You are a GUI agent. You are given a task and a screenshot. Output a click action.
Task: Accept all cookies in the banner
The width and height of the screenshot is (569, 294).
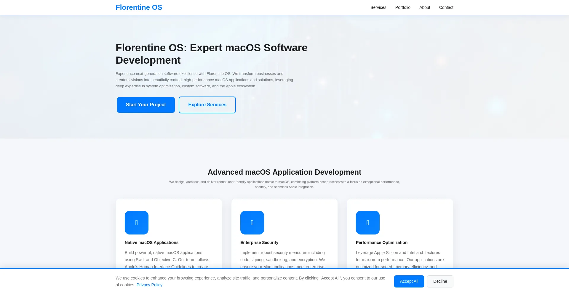pyautogui.click(x=409, y=281)
